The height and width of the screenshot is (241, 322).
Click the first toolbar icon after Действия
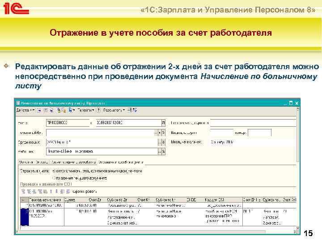click(x=39, y=110)
